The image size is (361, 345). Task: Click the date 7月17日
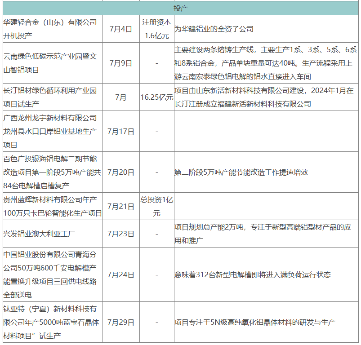click(x=121, y=131)
